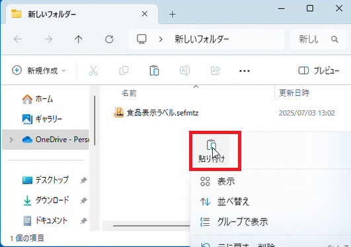Screen dimensions: 351x247
Task: Maximize the Explorer window
Action: click(310, 9)
